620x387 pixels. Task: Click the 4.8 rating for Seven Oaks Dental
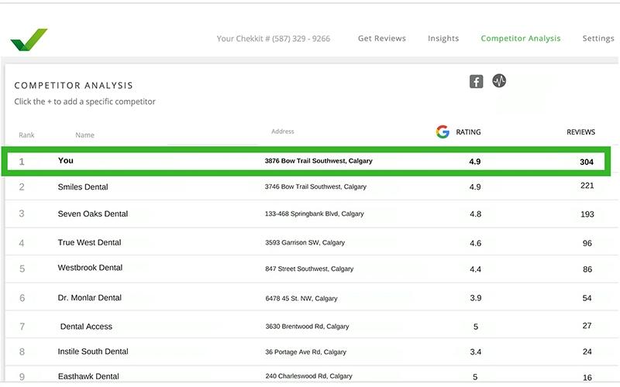tap(475, 214)
